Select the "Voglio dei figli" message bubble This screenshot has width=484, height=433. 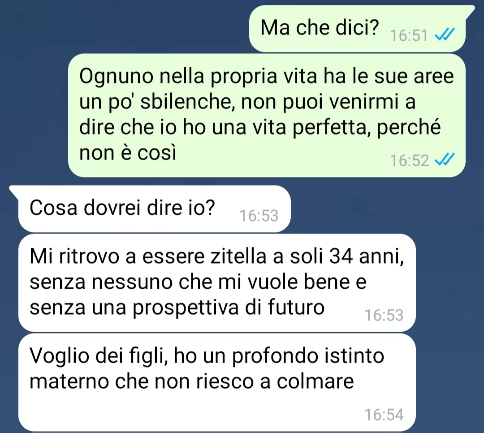coord(217,382)
